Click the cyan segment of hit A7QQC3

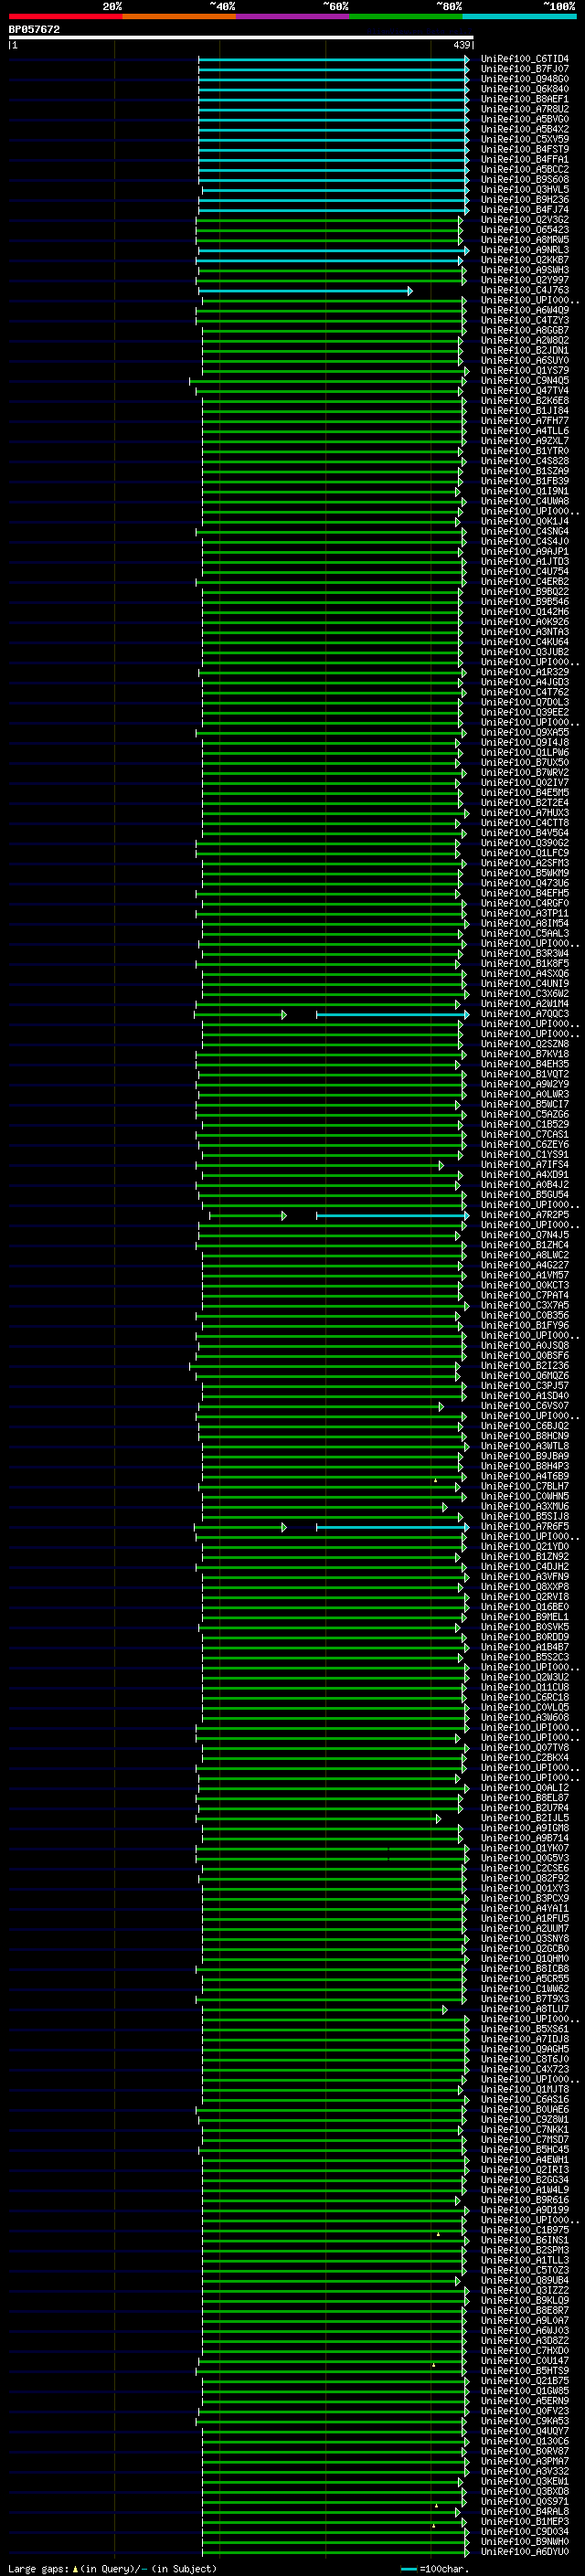pyautogui.click(x=391, y=1015)
